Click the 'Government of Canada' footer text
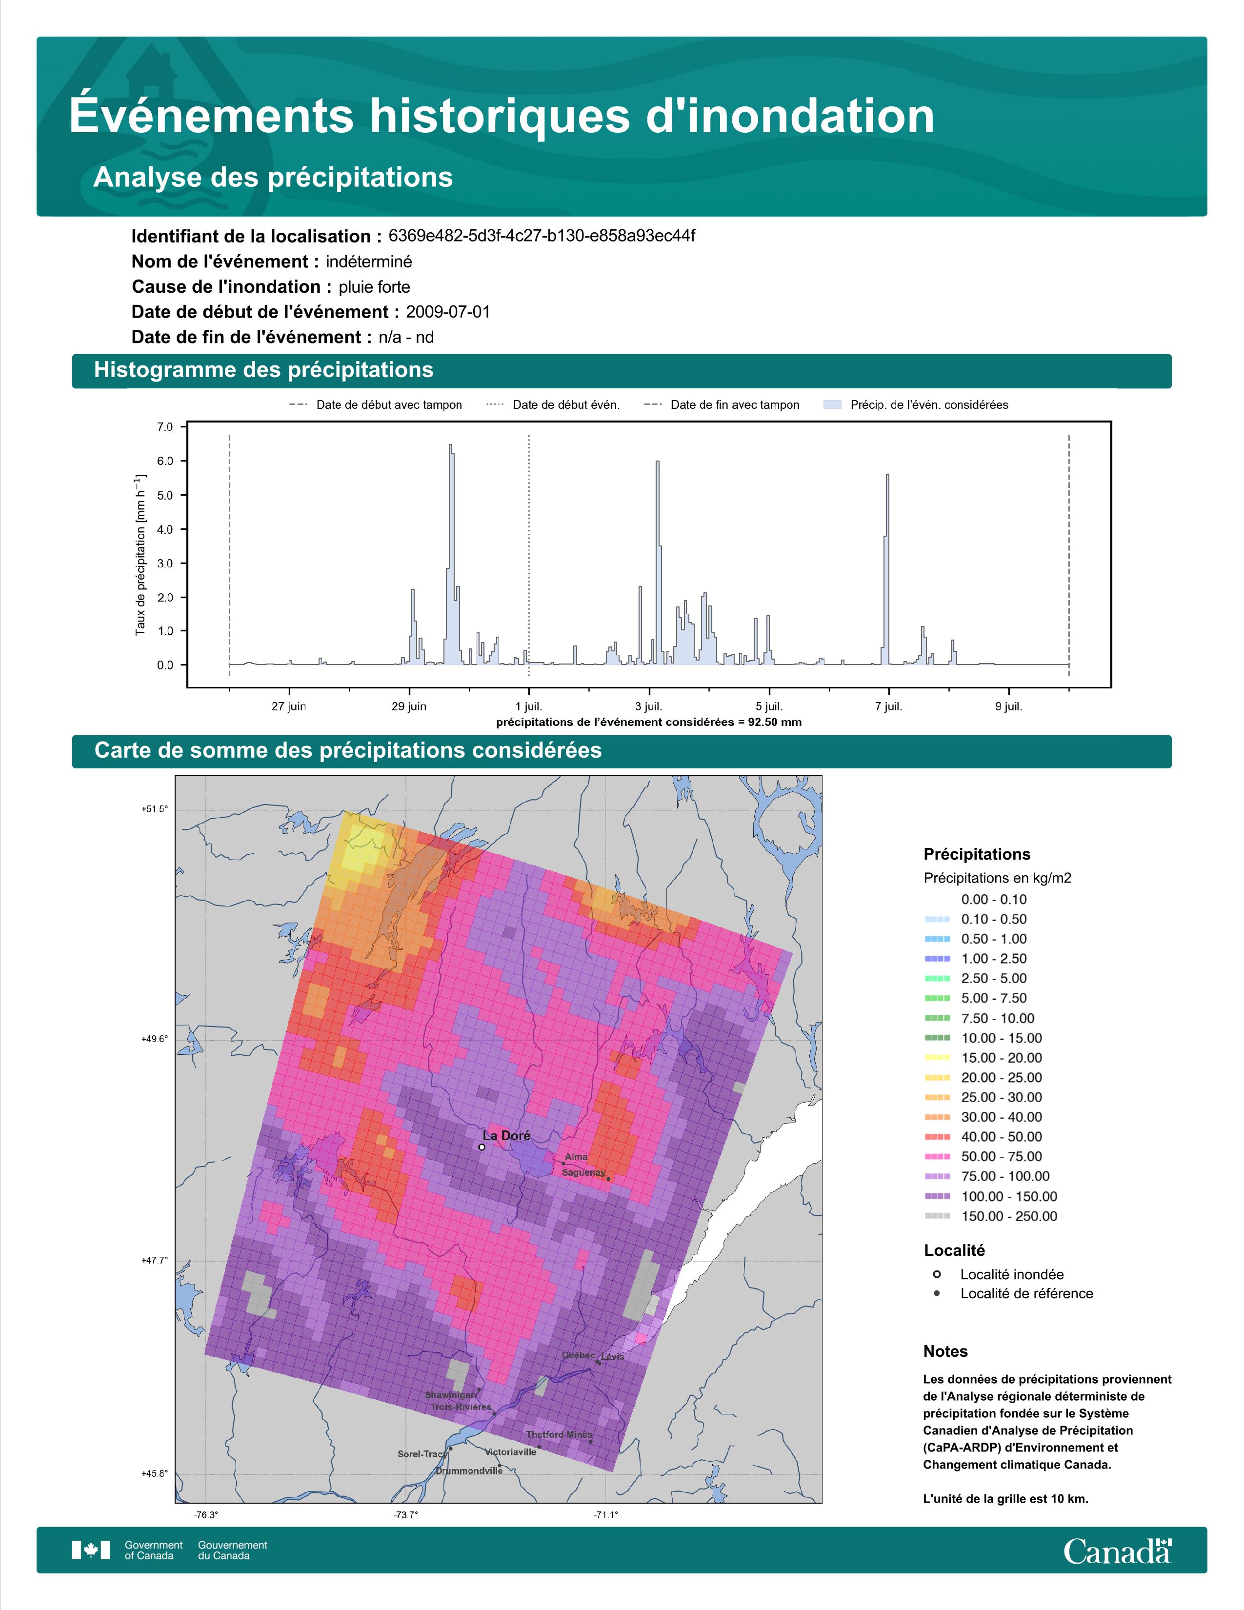Screen dimensions: 1244x1610 point(153,1550)
